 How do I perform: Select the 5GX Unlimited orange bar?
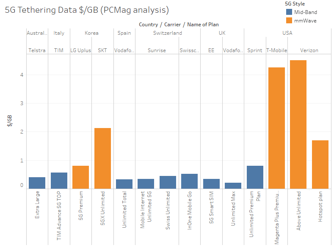(103, 159)
